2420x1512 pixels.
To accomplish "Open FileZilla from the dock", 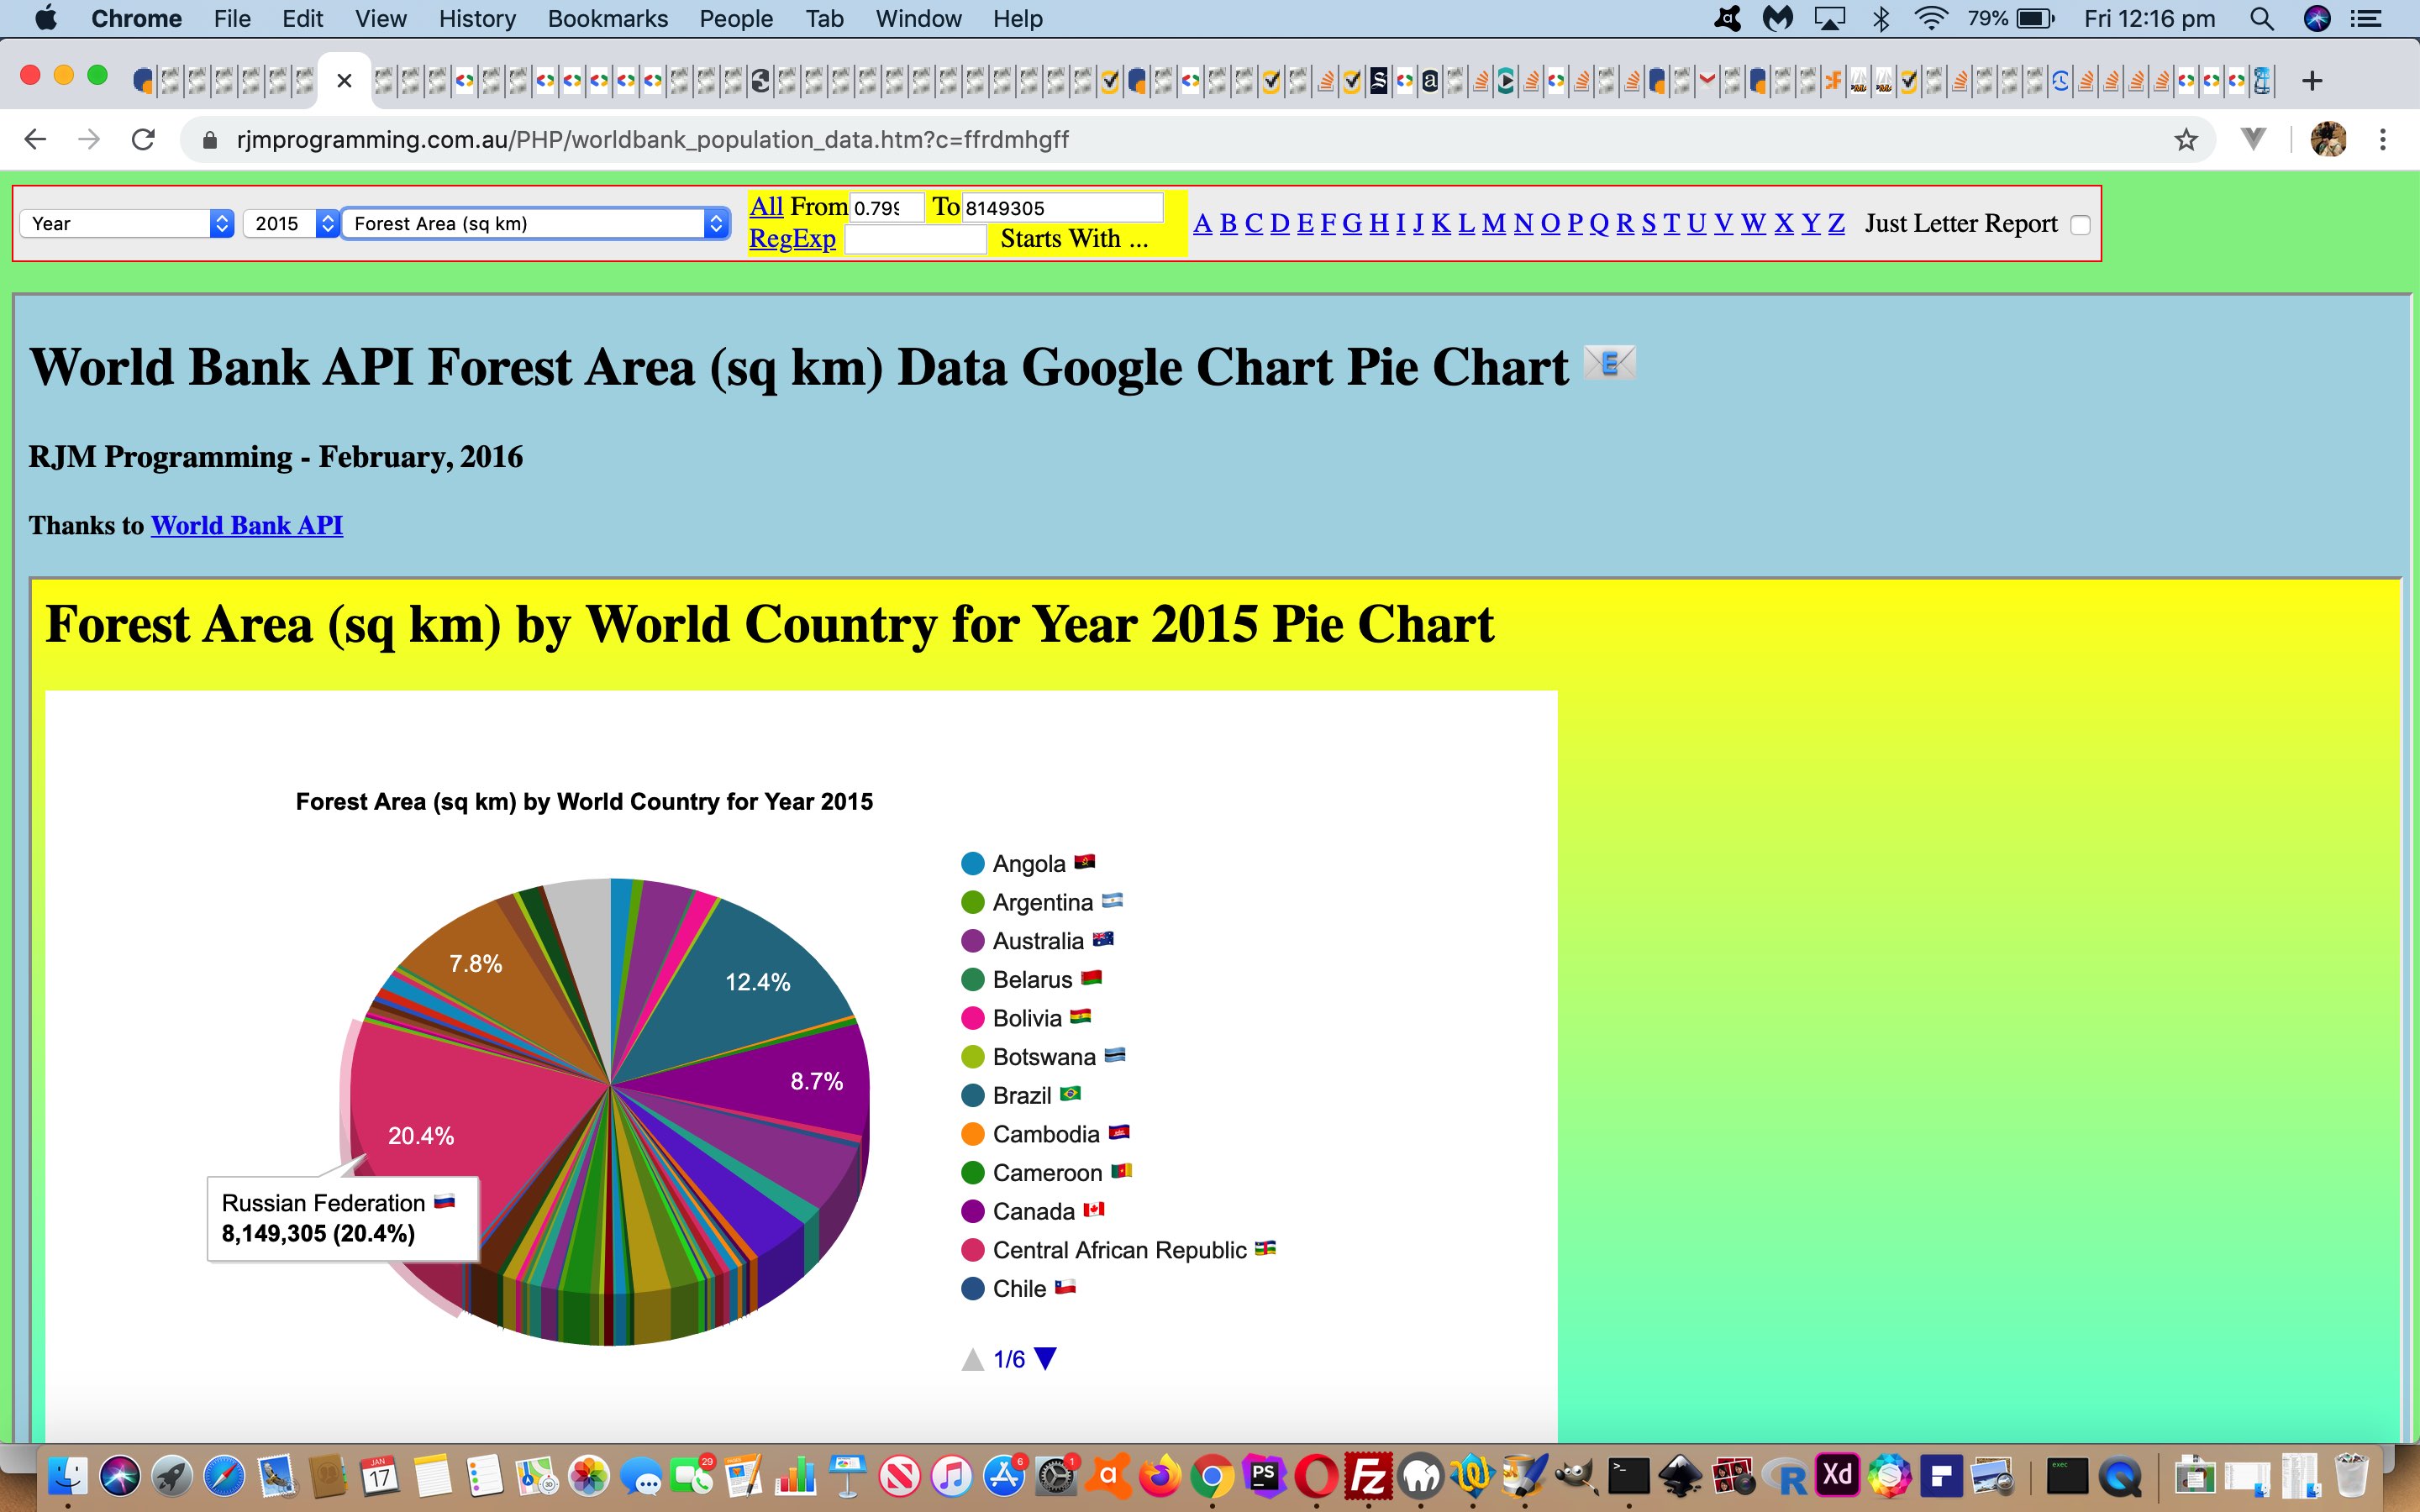I will [1367, 1475].
